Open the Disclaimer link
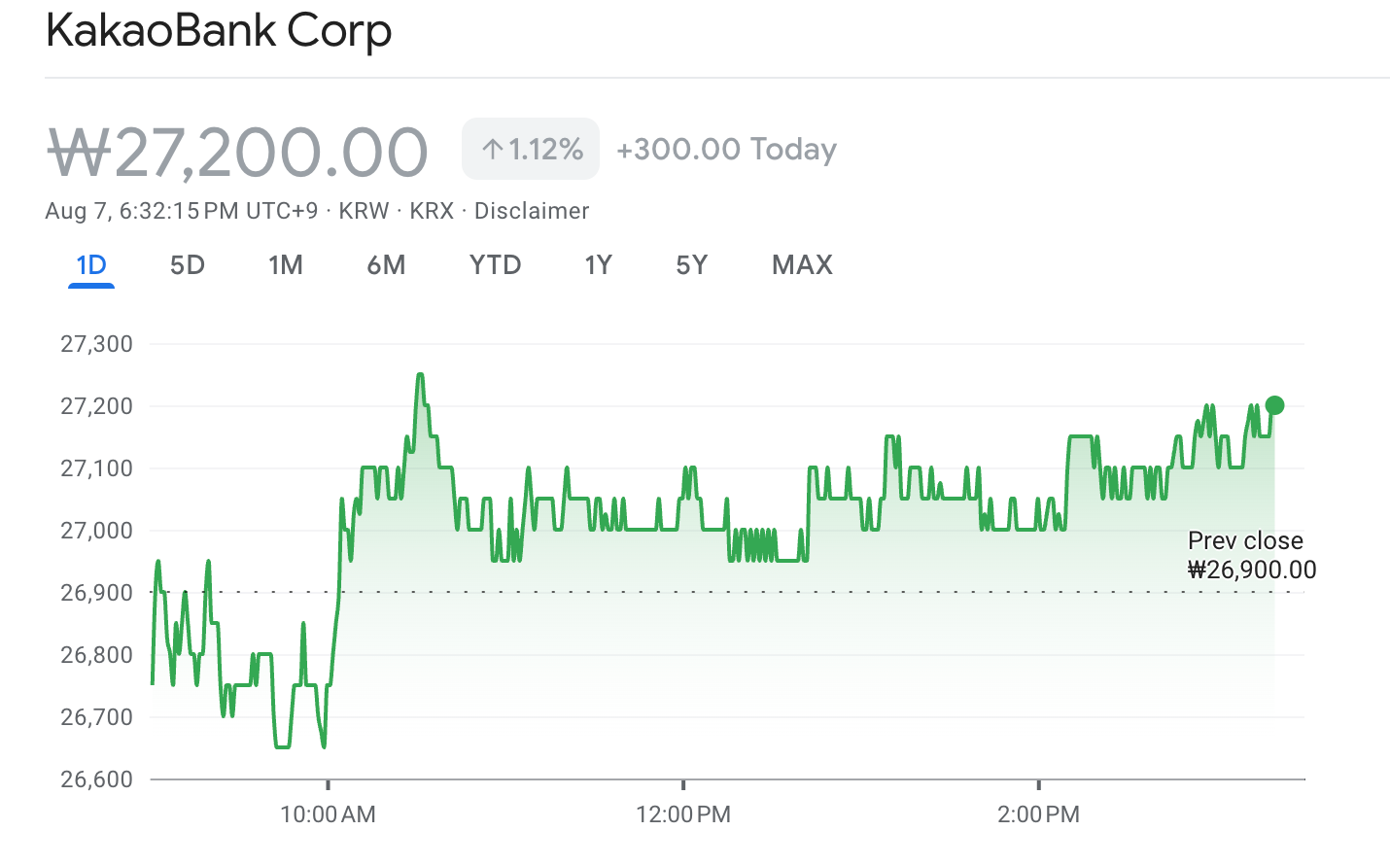 coord(531,210)
